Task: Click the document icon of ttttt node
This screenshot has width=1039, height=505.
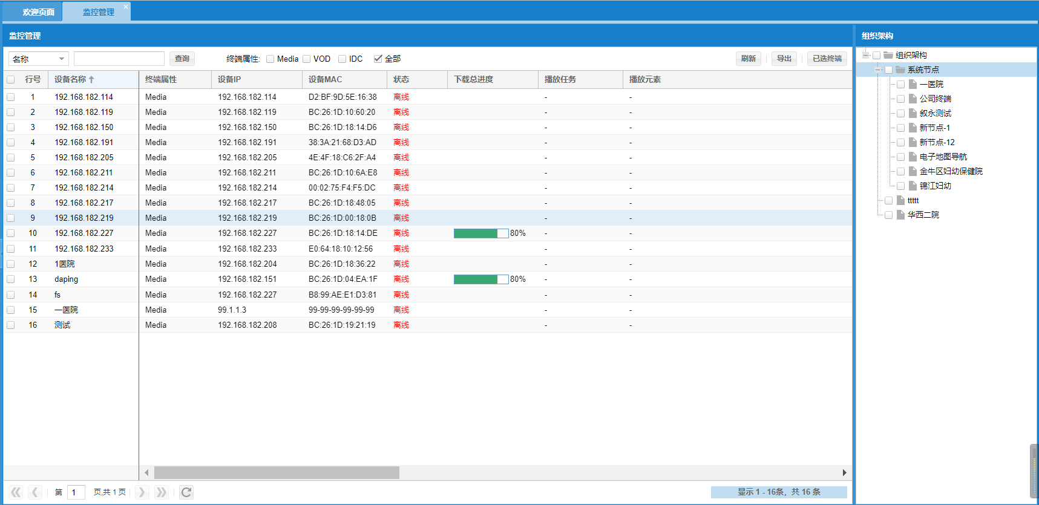Action: [x=900, y=200]
